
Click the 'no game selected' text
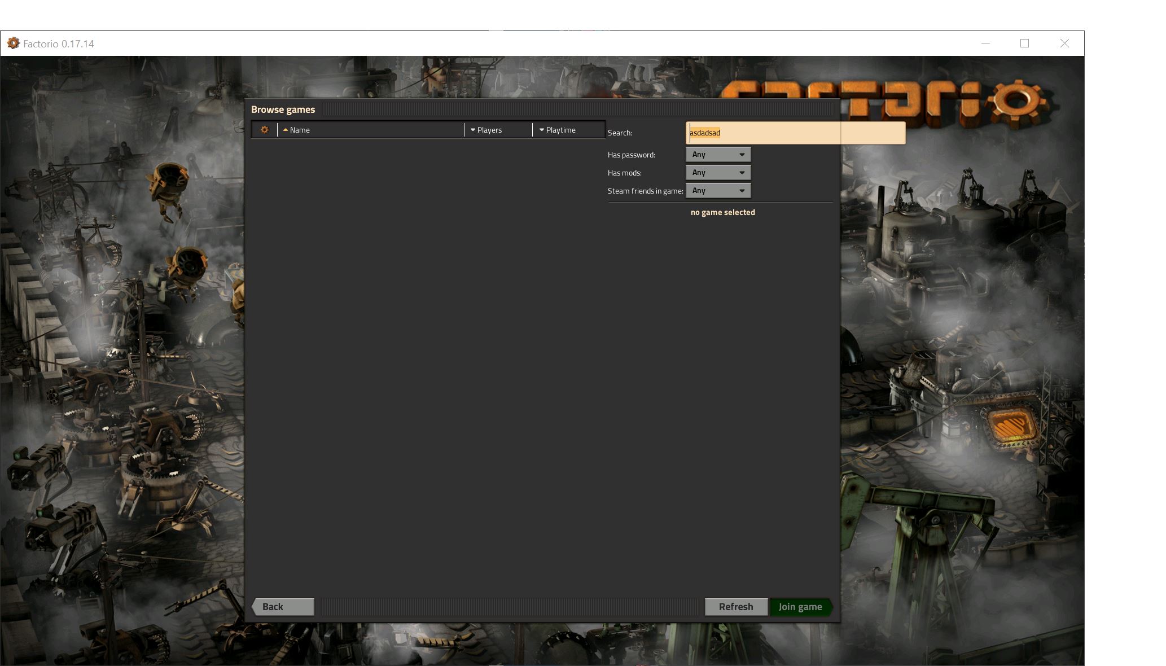point(723,212)
